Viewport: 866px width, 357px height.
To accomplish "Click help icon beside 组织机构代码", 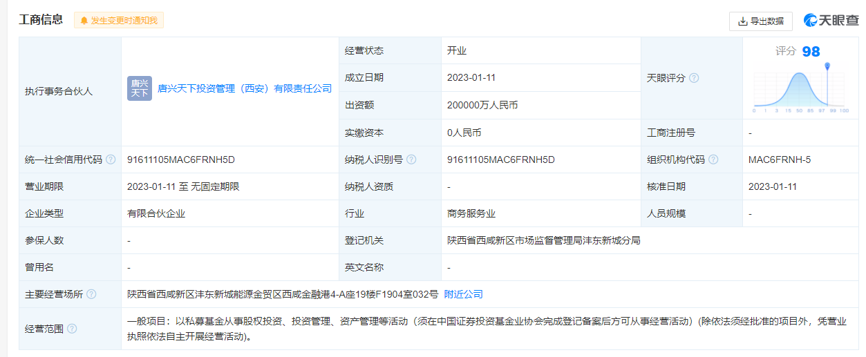I will click(713, 160).
